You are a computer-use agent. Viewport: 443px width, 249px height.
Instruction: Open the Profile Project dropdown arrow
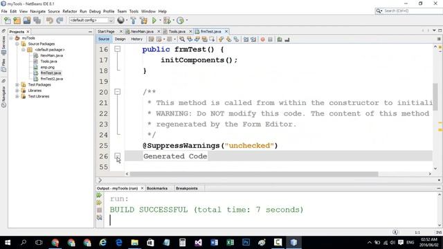tap(186, 20)
